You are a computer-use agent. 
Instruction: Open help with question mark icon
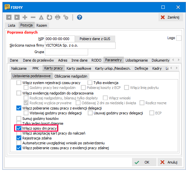[80, 17]
